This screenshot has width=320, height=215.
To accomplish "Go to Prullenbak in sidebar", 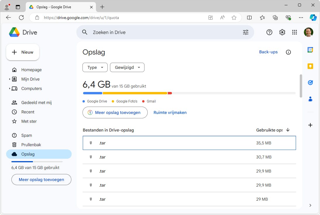I will [x=31, y=145].
